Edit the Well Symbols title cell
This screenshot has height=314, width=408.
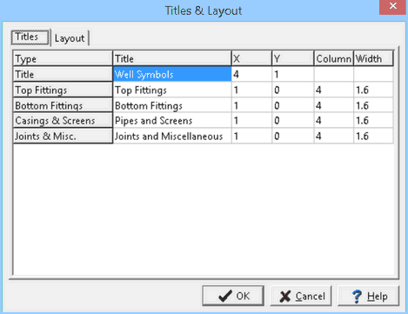click(x=172, y=74)
